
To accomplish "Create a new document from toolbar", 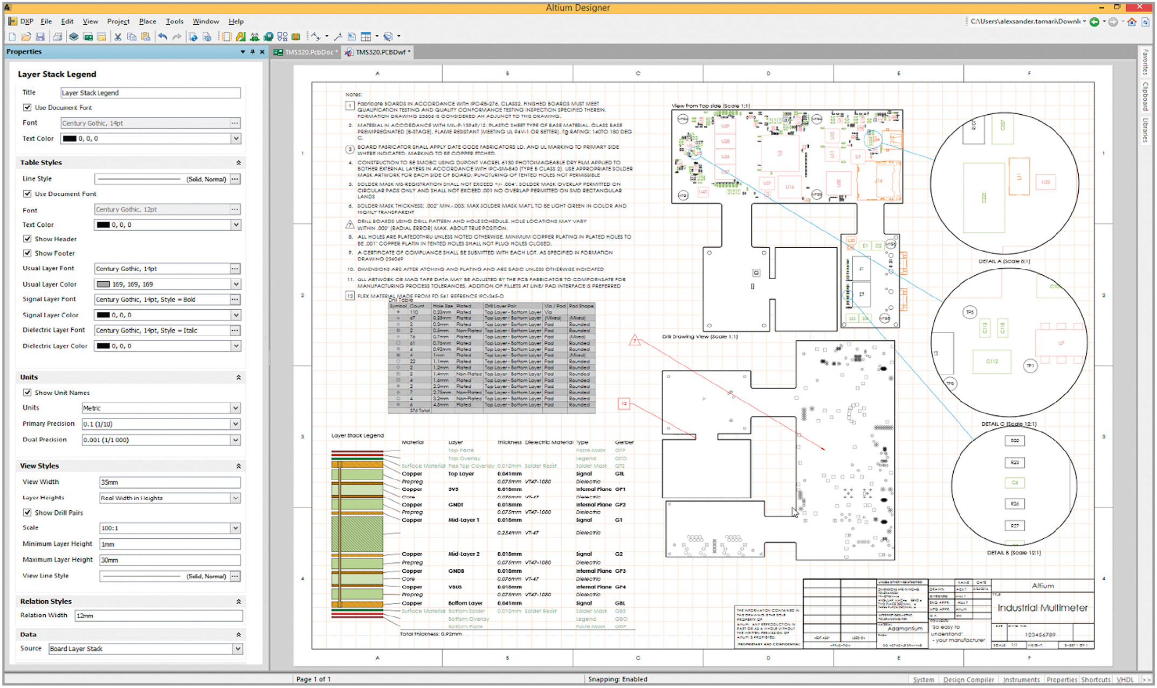I will click(12, 37).
